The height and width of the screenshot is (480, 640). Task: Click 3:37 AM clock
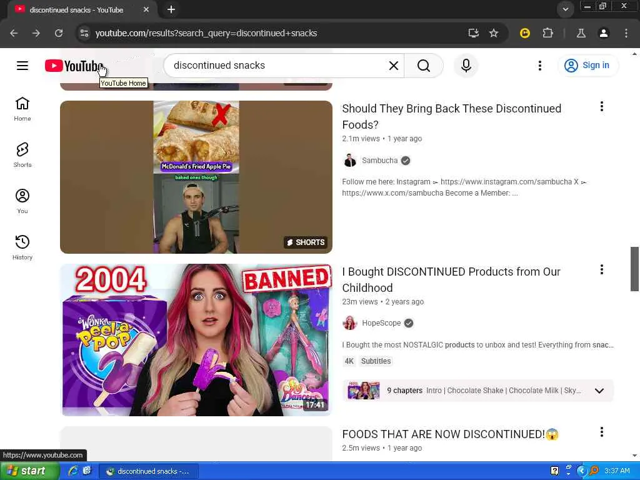[x=617, y=471]
